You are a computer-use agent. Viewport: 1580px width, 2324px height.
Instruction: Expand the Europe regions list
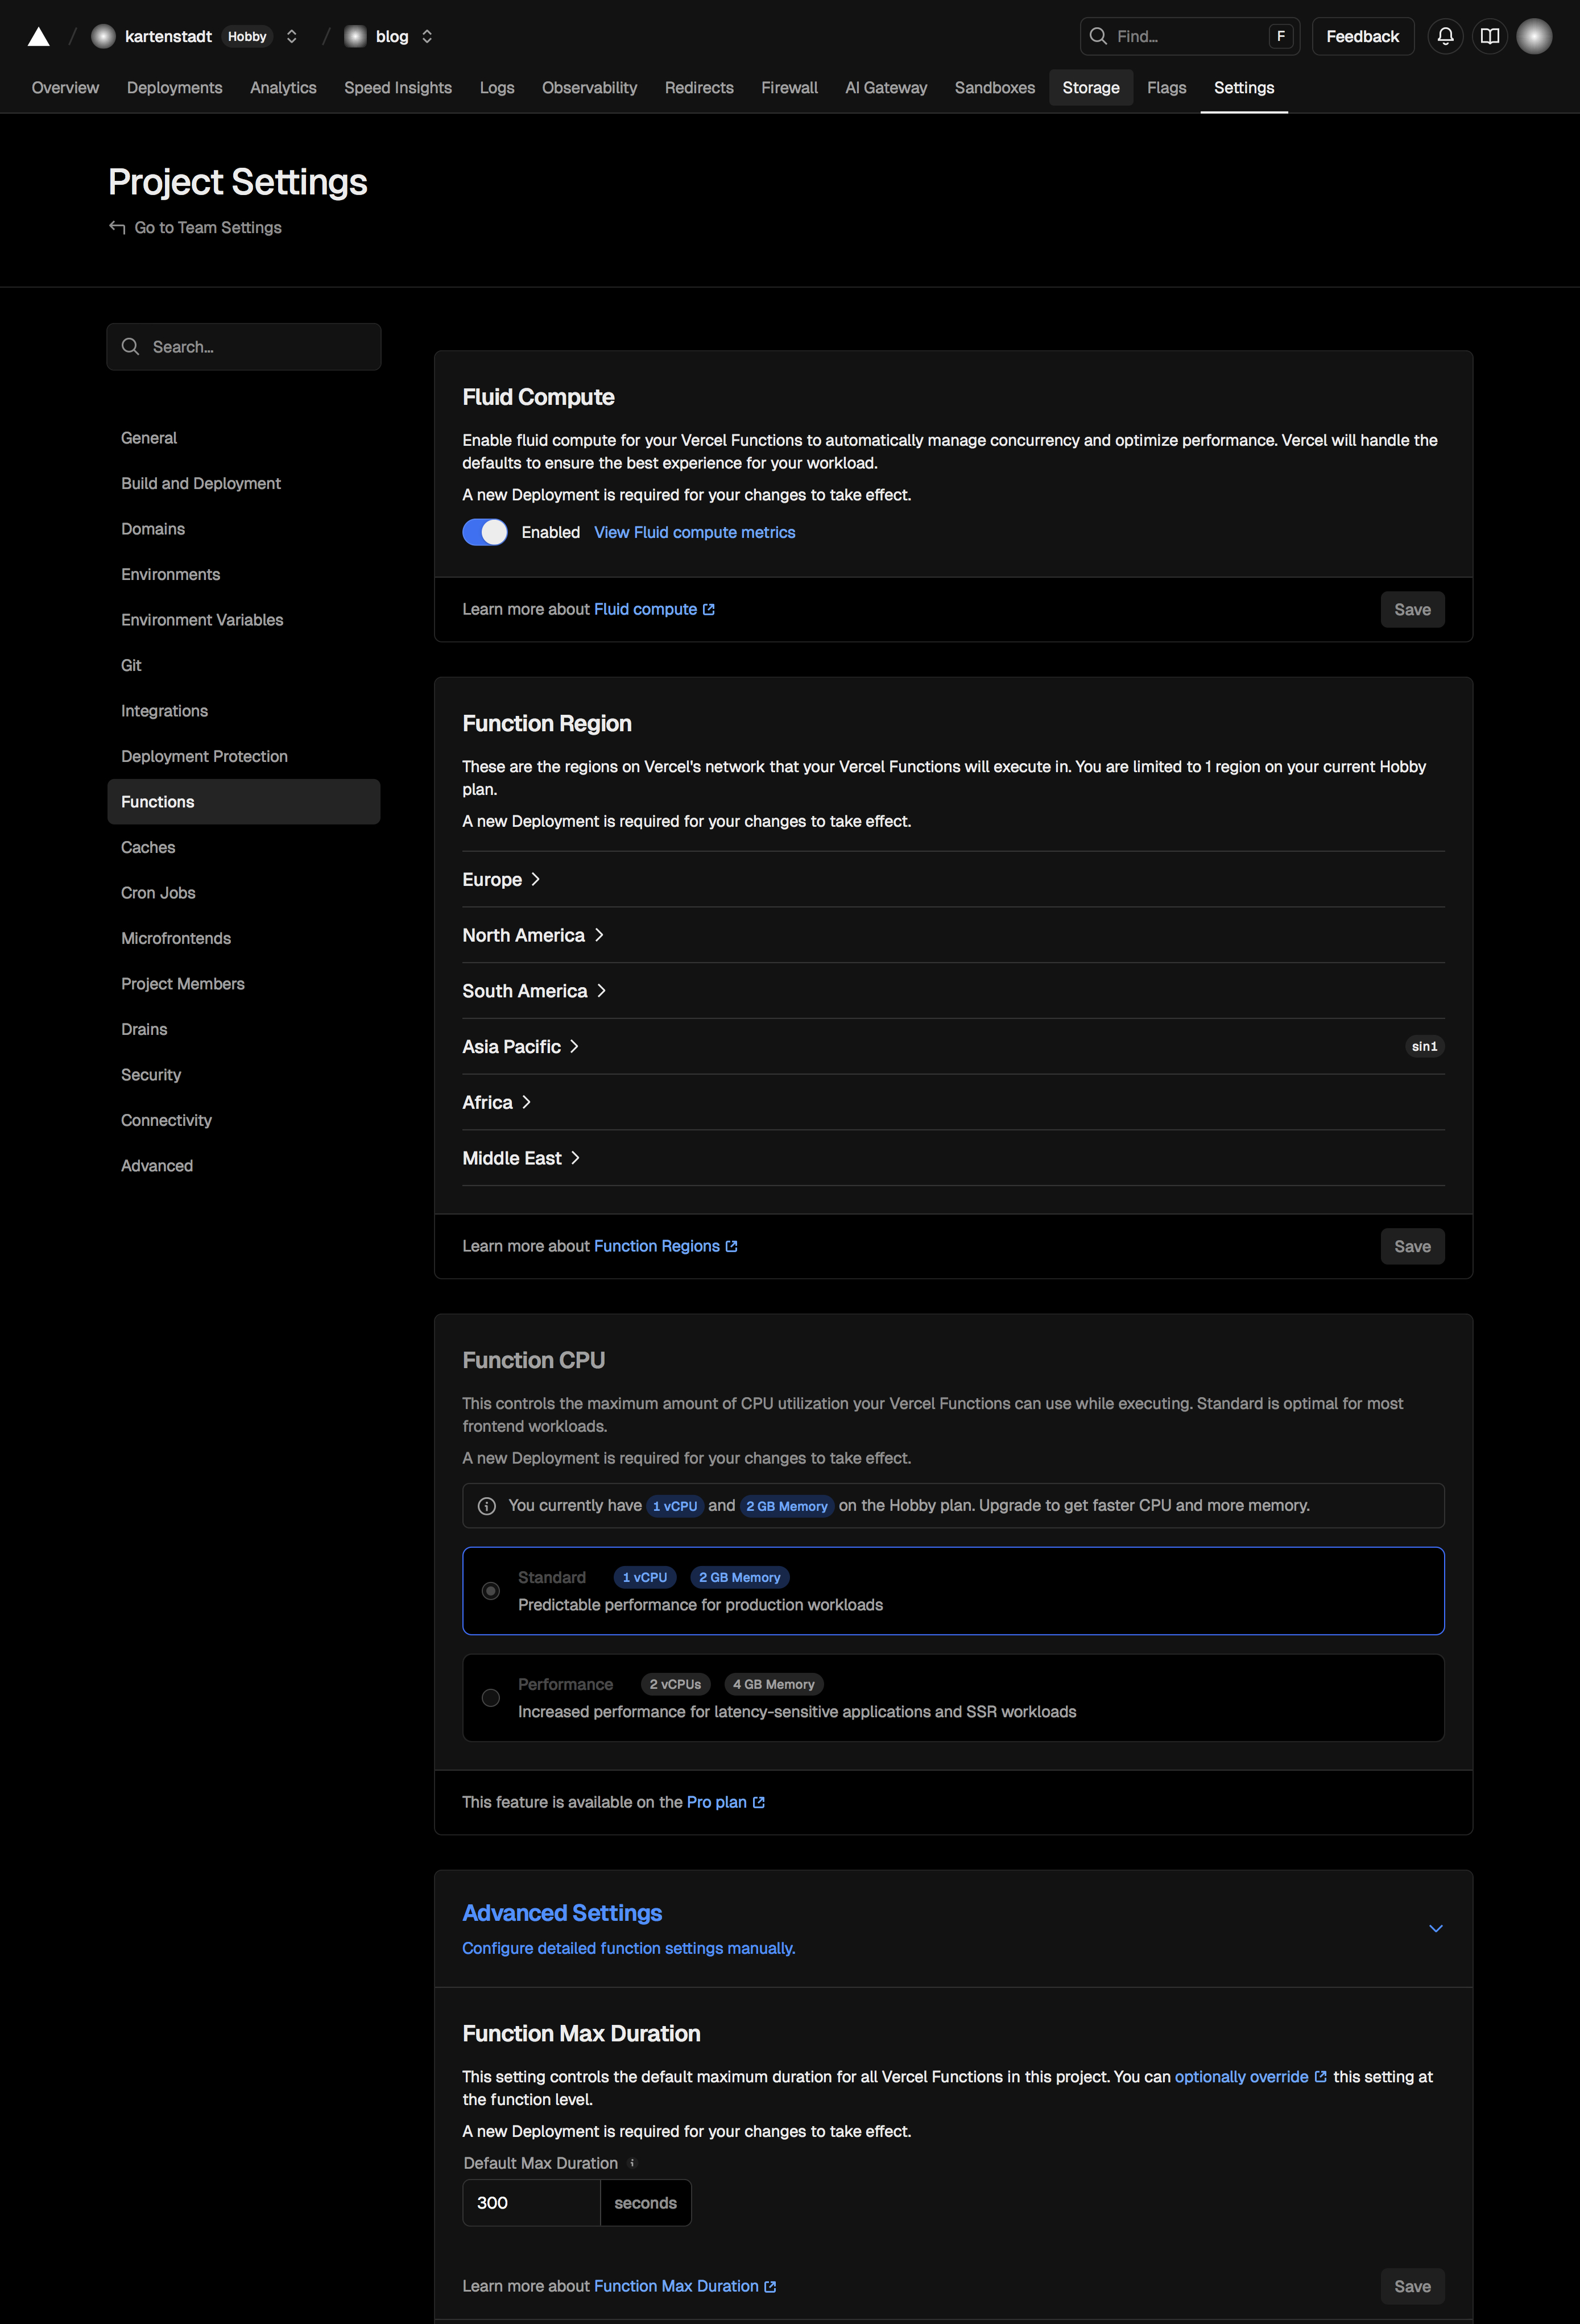[501, 880]
